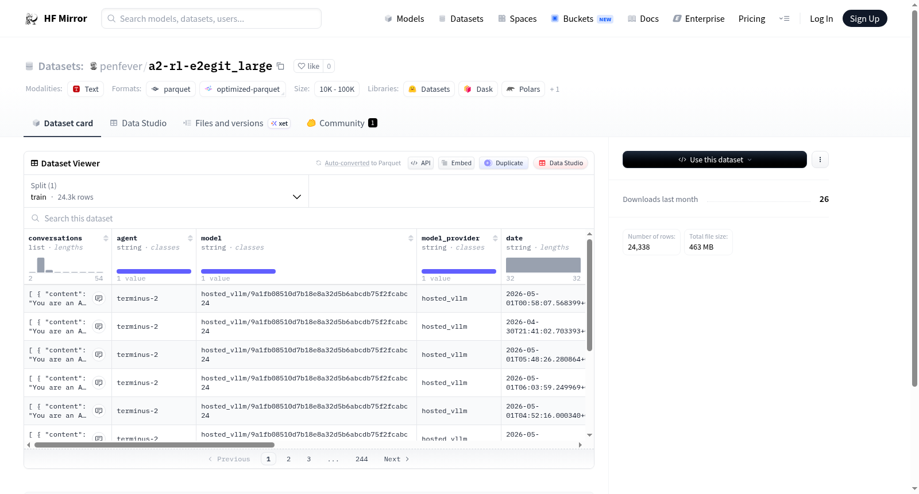Go to page 3 of the dataset
The image size is (919, 494).
coord(308,459)
